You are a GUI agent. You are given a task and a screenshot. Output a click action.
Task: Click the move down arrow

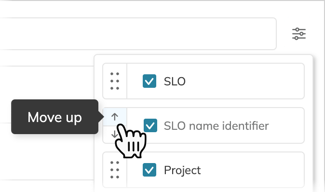114,135
